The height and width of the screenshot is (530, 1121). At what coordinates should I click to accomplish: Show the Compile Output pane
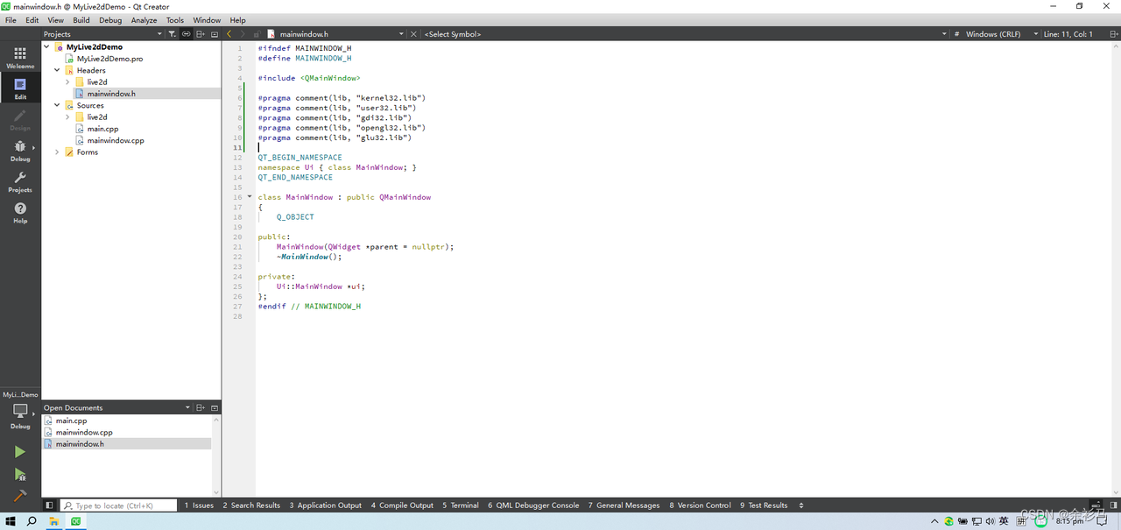(x=402, y=505)
